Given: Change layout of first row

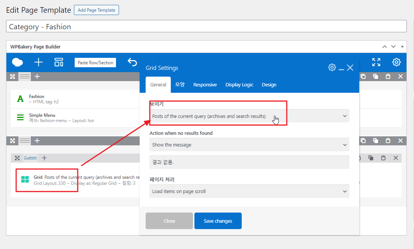Looking at the screenshot, I should tap(24, 77).
